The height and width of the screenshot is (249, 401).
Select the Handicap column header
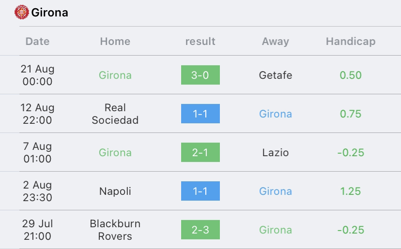pos(351,42)
